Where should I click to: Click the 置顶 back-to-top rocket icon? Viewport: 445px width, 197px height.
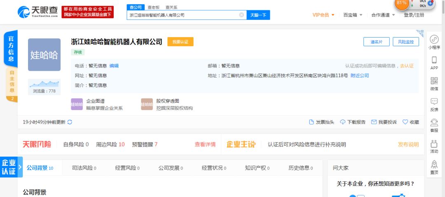tap(434, 167)
